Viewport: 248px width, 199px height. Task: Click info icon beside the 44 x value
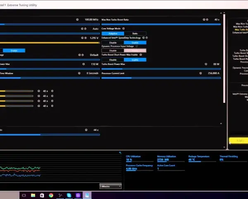(86, 130)
